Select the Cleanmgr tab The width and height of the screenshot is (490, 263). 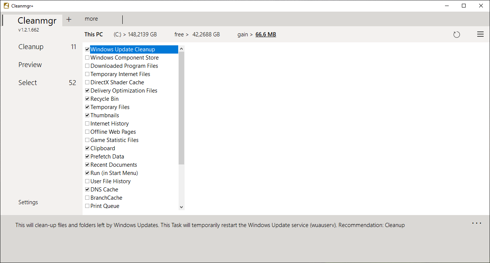pyautogui.click(x=37, y=21)
